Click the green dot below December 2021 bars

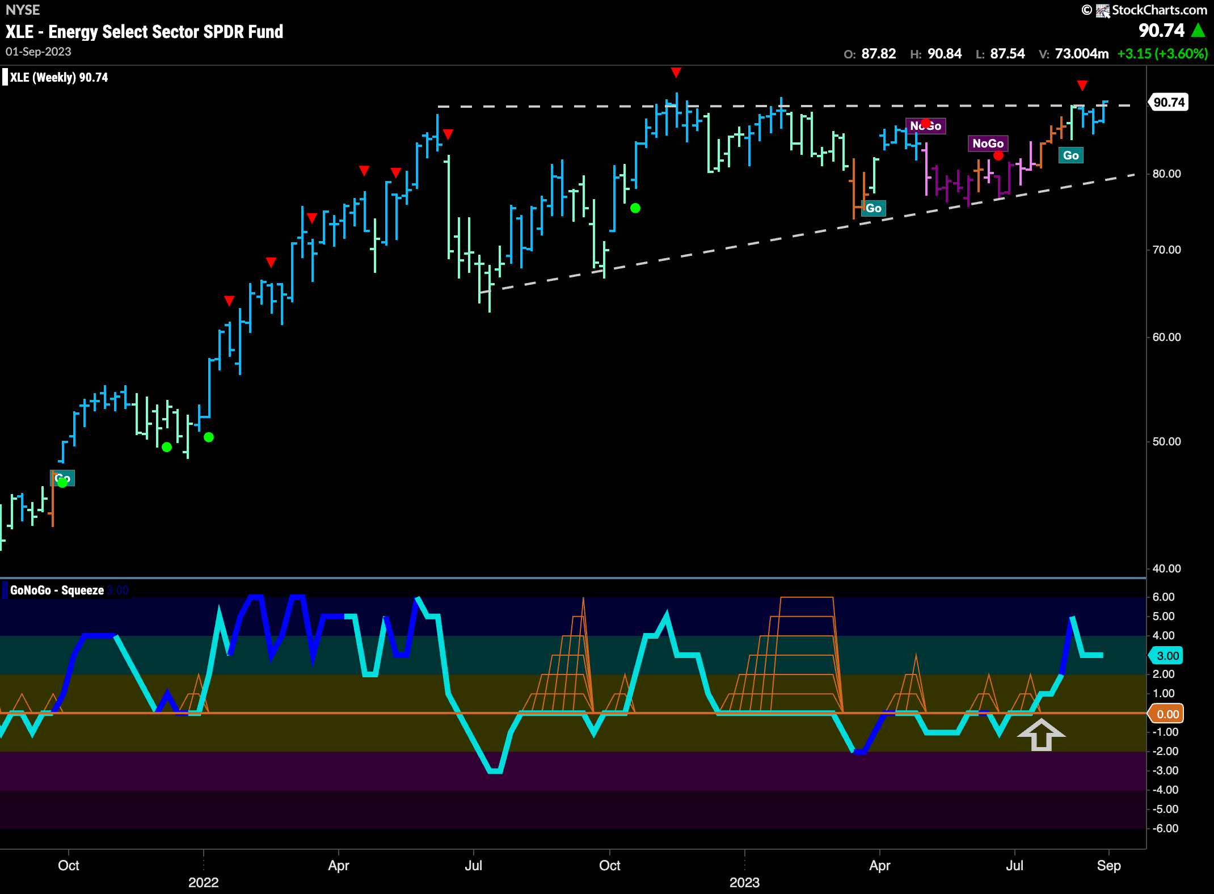[x=167, y=447]
